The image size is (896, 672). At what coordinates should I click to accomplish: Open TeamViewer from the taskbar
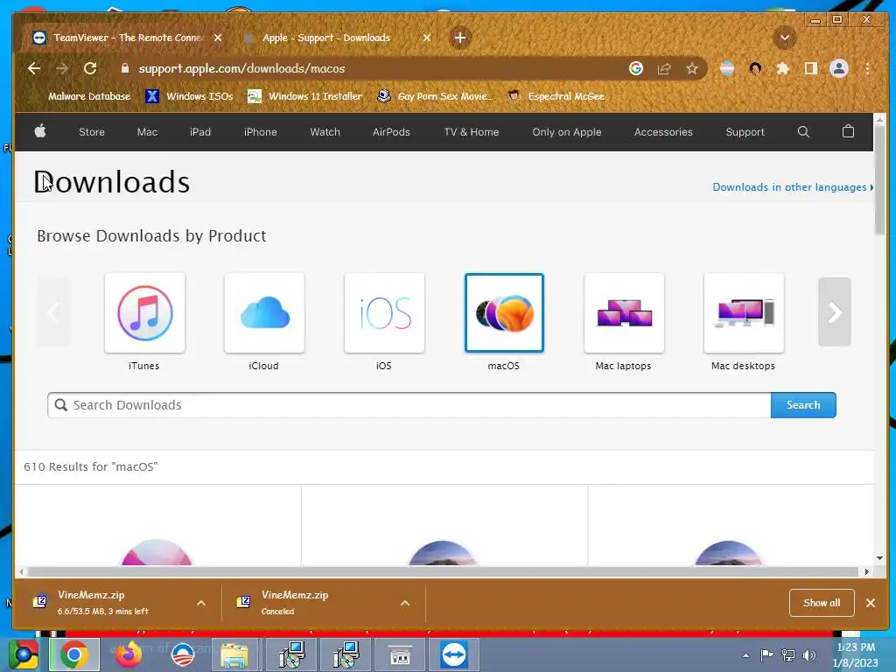tap(454, 654)
